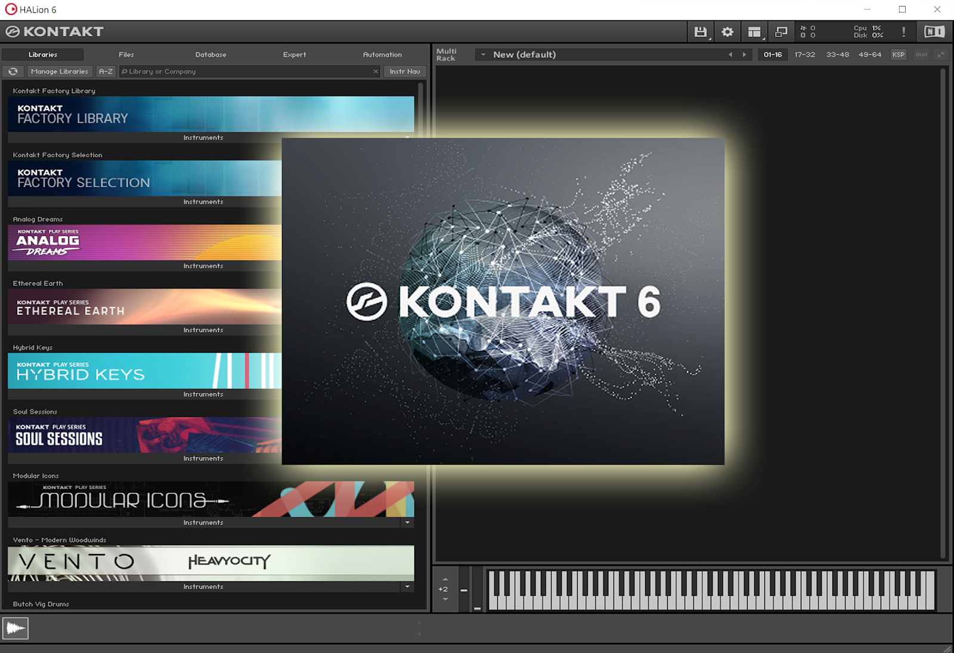Open Soul Sessions Instruments
This screenshot has width=954, height=653.
pos(203,459)
